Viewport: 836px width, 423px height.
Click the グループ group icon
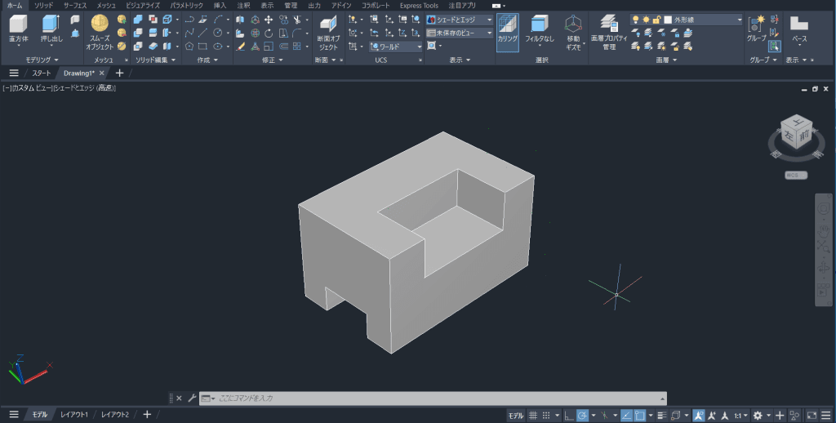[x=757, y=28]
